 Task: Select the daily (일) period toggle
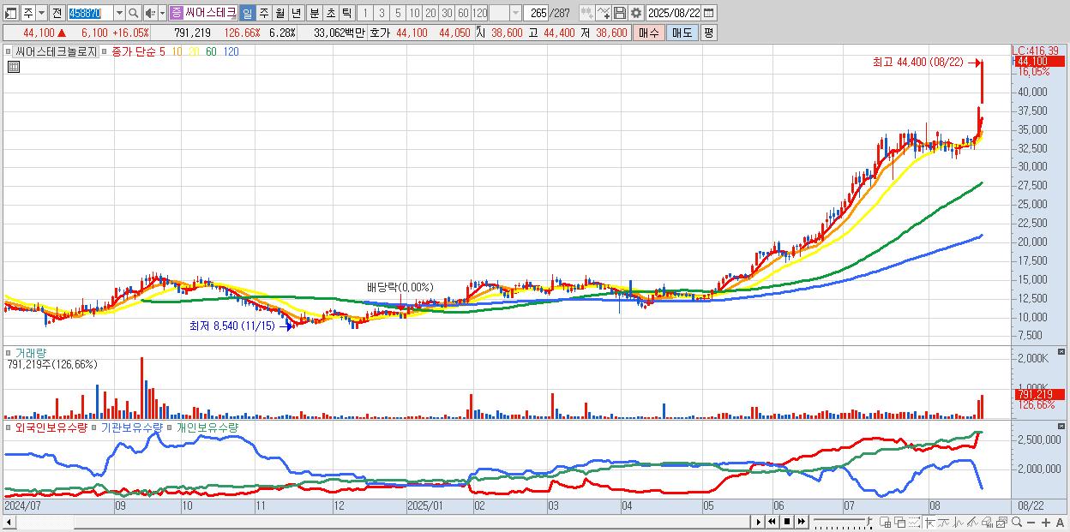click(x=248, y=13)
